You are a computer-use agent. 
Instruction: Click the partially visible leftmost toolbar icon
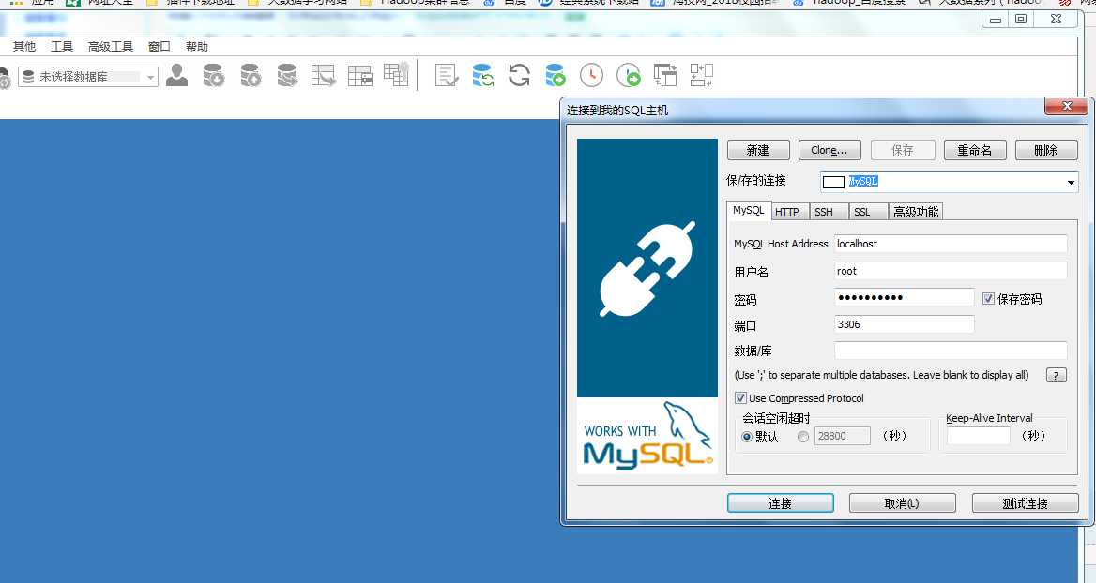coord(4,77)
